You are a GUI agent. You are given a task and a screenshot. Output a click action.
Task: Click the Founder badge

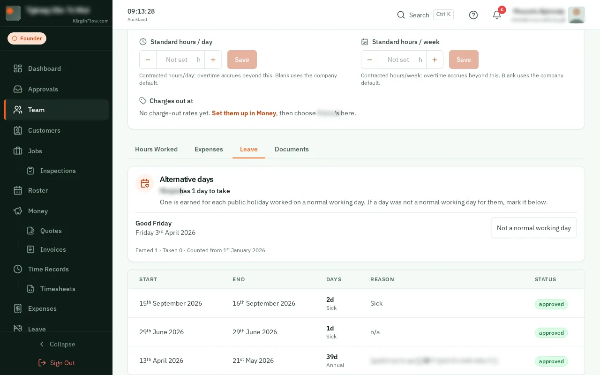27,38
